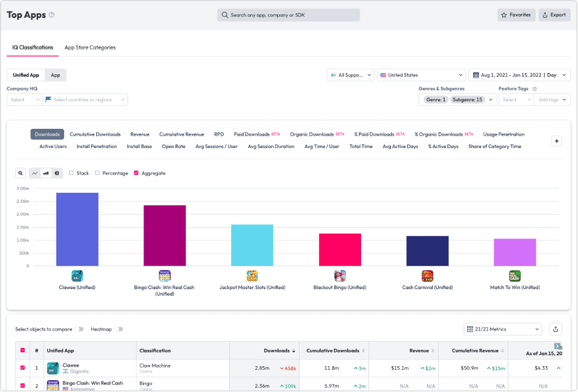Viewport: 578px width, 392px height.
Task: Switch to App Store Categories tab
Action: (x=90, y=47)
